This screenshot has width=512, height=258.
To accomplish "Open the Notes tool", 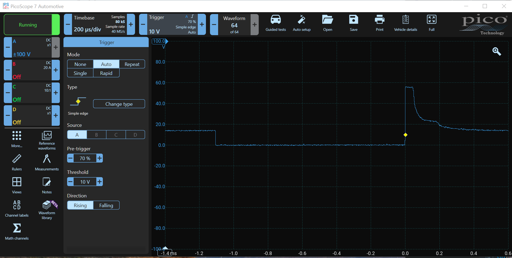I will click(47, 185).
